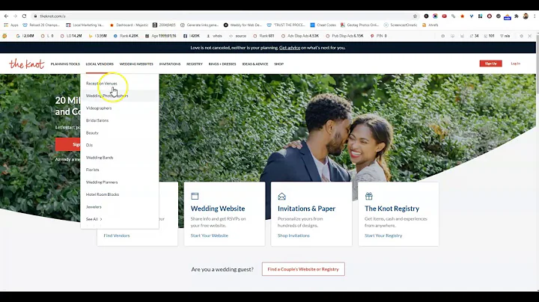Click the orange star Majestic extension icon
The height and width of the screenshot is (302, 539).
coord(463,16)
